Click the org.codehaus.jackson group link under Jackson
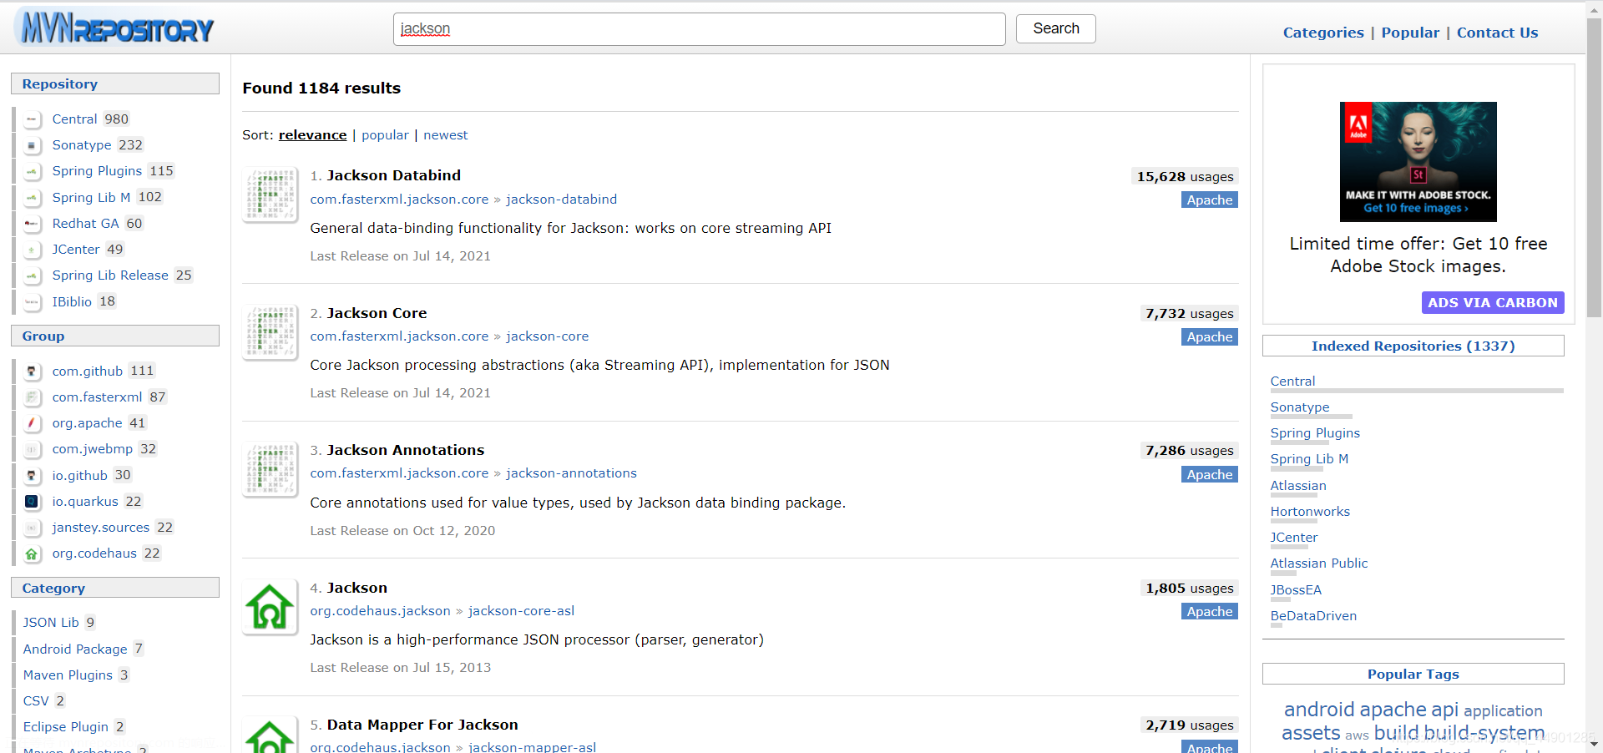This screenshot has width=1603, height=753. pyautogui.click(x=380, y=611)
